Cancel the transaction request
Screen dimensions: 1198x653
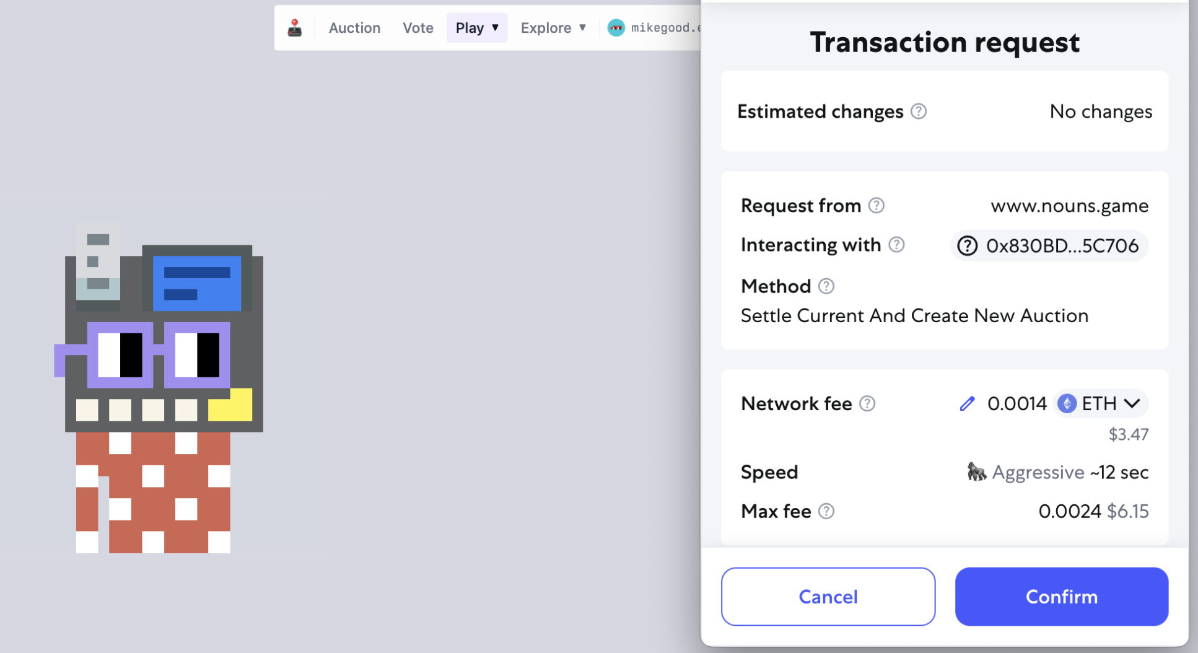pyautogui.click(x=828, y=597)
